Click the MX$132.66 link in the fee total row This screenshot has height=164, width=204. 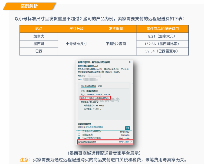click(x=124, y=142)
